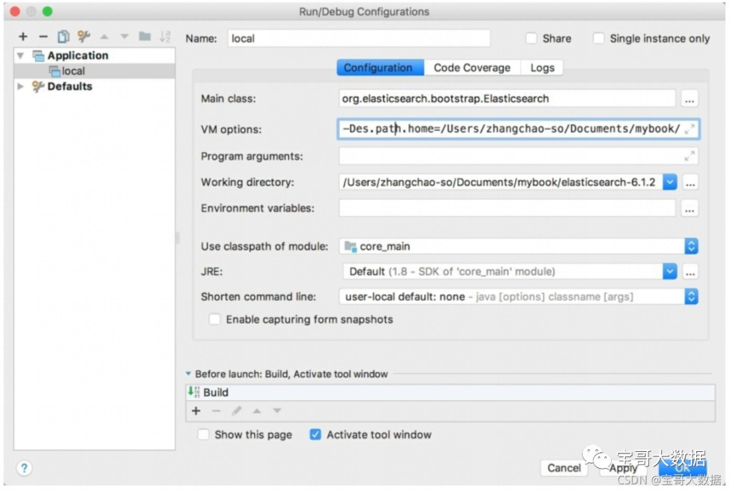This screenshot has height=491, width=730.
Task: Open help with question mark button
Action: pyautogui.click(x=24, y=468)
